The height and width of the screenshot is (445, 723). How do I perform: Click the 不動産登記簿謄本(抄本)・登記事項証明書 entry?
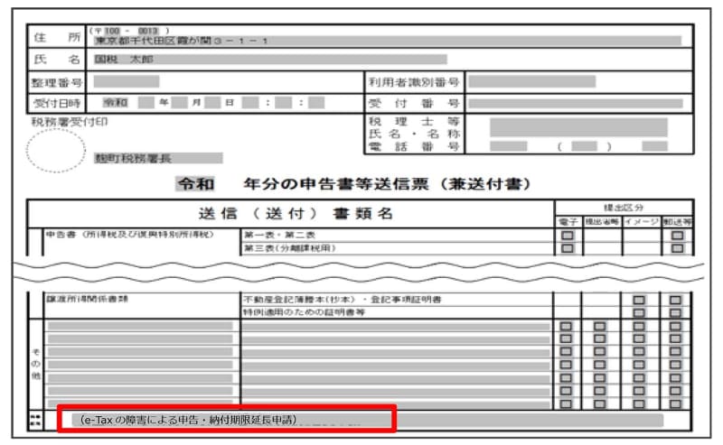[343, 300]
